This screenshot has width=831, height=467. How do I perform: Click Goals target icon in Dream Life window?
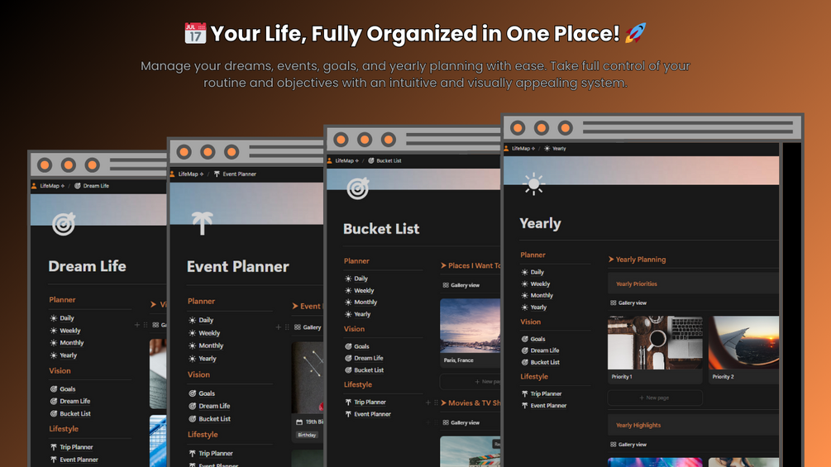(x=54, y=388)
